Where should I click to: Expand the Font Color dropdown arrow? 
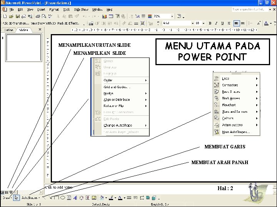coord(271,23)
